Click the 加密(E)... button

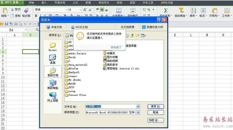(156, 120)
